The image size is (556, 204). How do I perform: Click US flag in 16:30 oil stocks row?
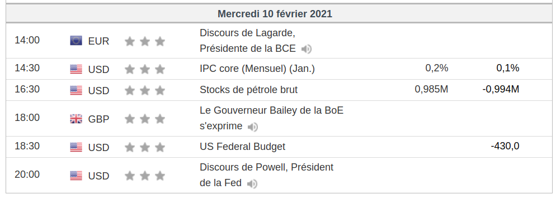[x=76, y=90]
